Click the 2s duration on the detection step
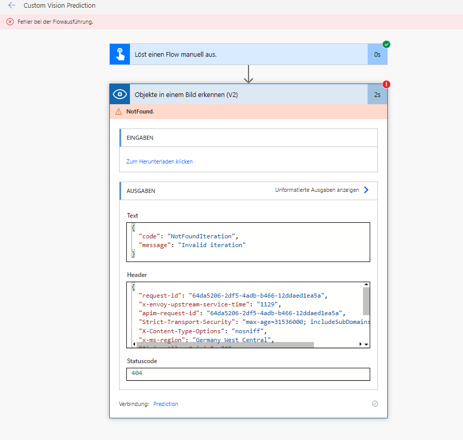 (377, 94)
